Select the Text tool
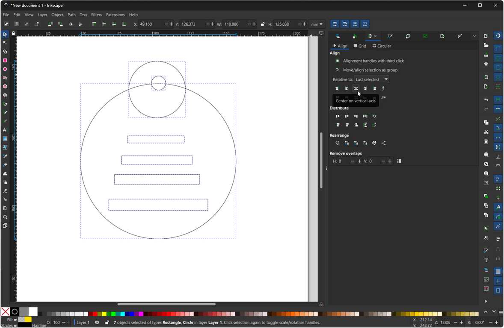 pos(5,130)
